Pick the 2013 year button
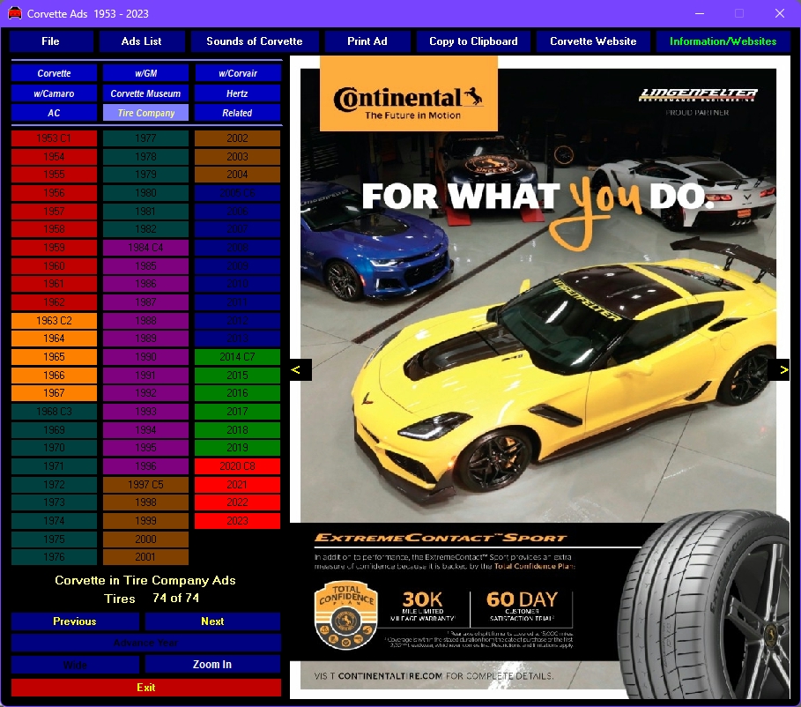Screen dimensions: 801x707 point(238,339)
